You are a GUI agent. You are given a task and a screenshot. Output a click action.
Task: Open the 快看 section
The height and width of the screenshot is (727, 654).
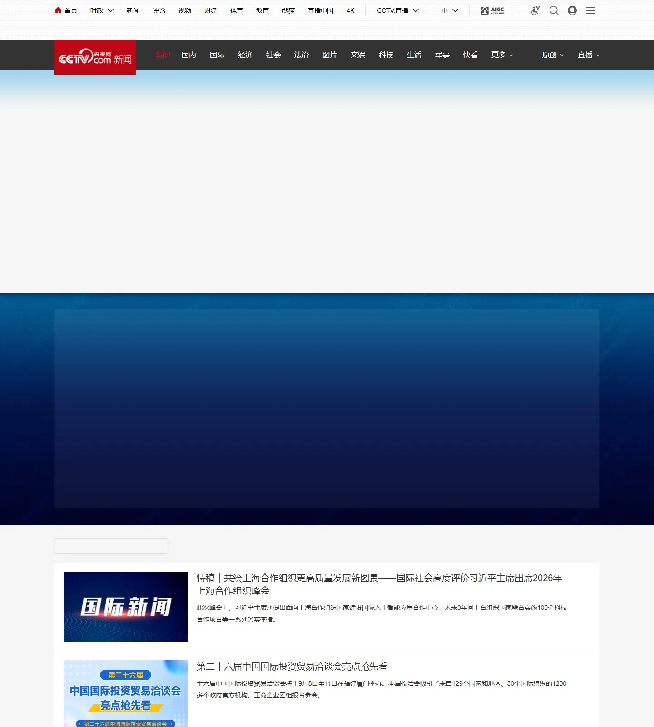click(471, 55)
